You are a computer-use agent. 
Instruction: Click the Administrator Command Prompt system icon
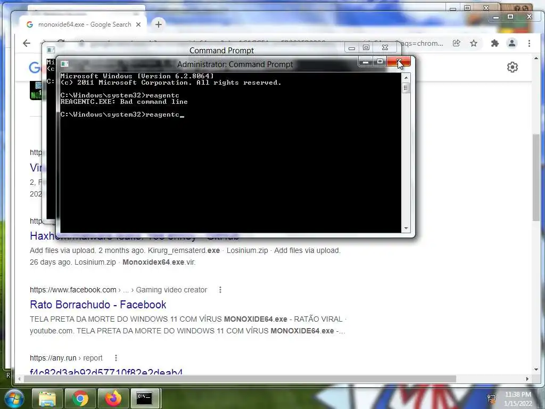(x=64, y=64)
